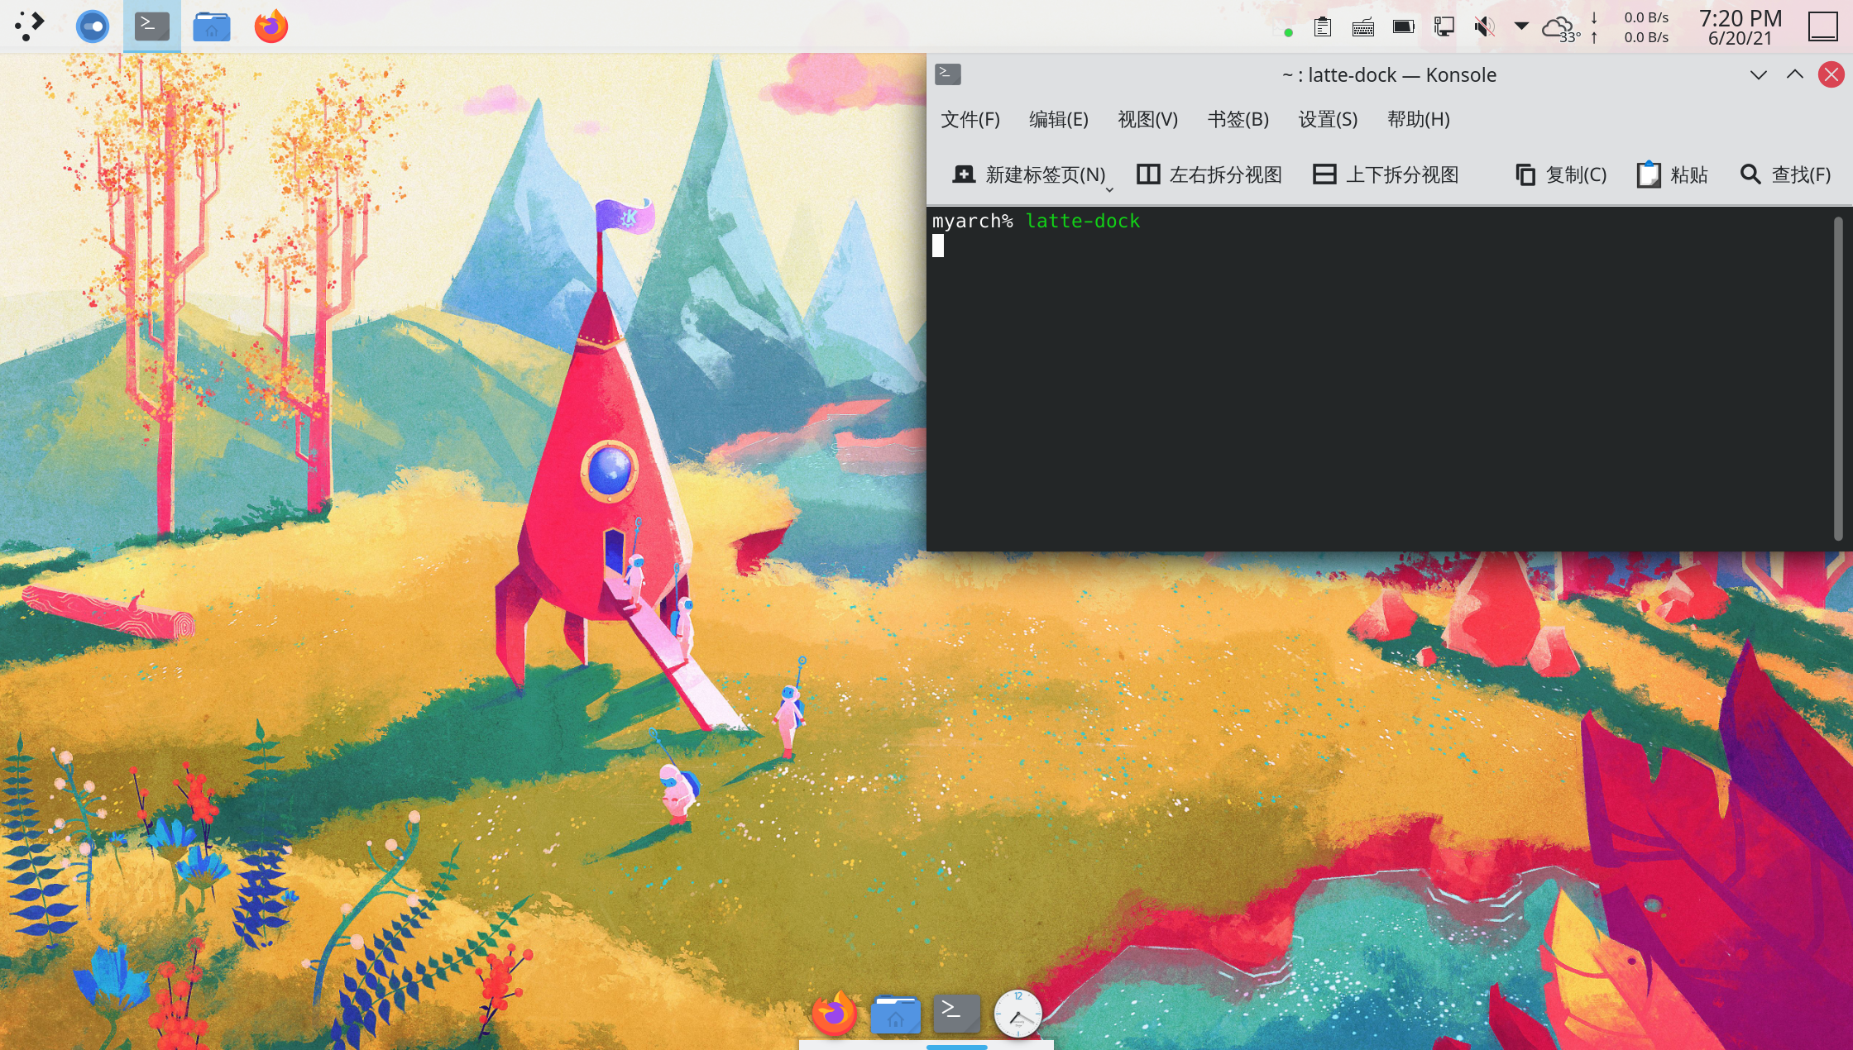Open the new tab dropdown arrow

point(1109,190)
